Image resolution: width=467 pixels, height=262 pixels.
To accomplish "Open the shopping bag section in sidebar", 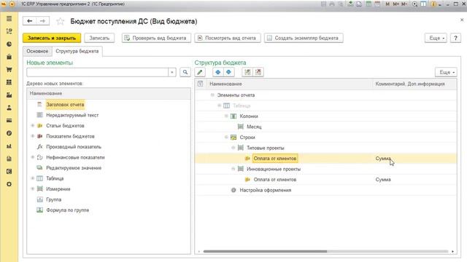I will click(x=9, y=57).
